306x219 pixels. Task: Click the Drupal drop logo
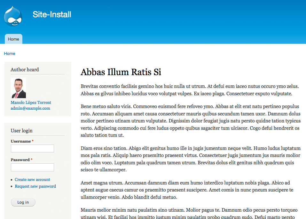[13, 16]
